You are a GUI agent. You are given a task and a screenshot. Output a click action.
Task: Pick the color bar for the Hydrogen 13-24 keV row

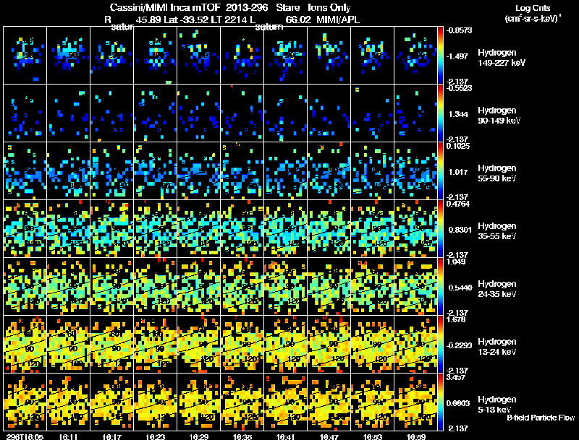pos(440,345)
